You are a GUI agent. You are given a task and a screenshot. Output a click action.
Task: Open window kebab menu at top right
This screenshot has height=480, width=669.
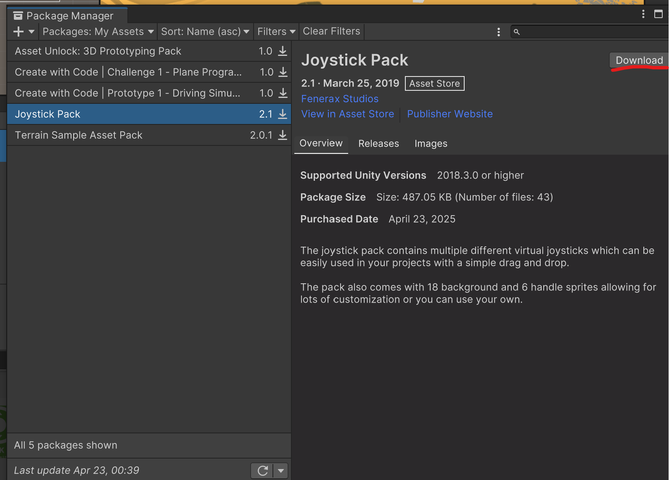click(x=643, y=14)
